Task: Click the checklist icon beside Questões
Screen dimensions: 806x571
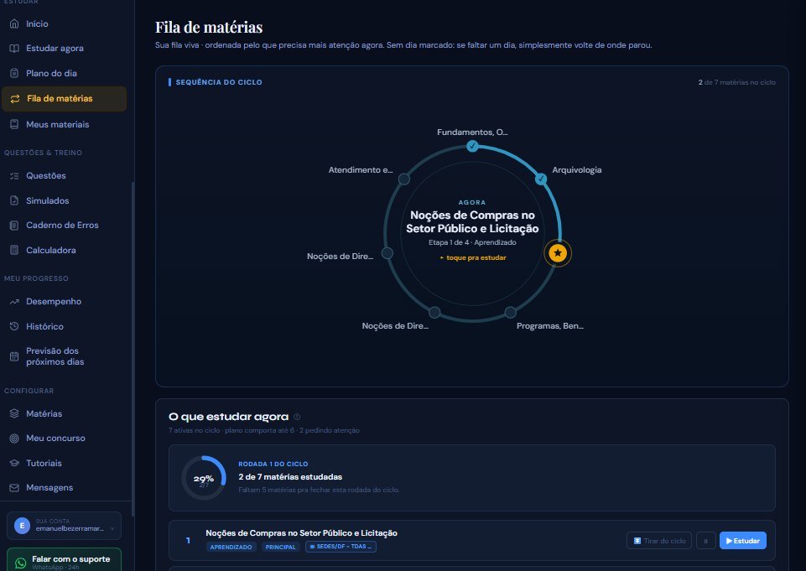Action: coord(14,176)
